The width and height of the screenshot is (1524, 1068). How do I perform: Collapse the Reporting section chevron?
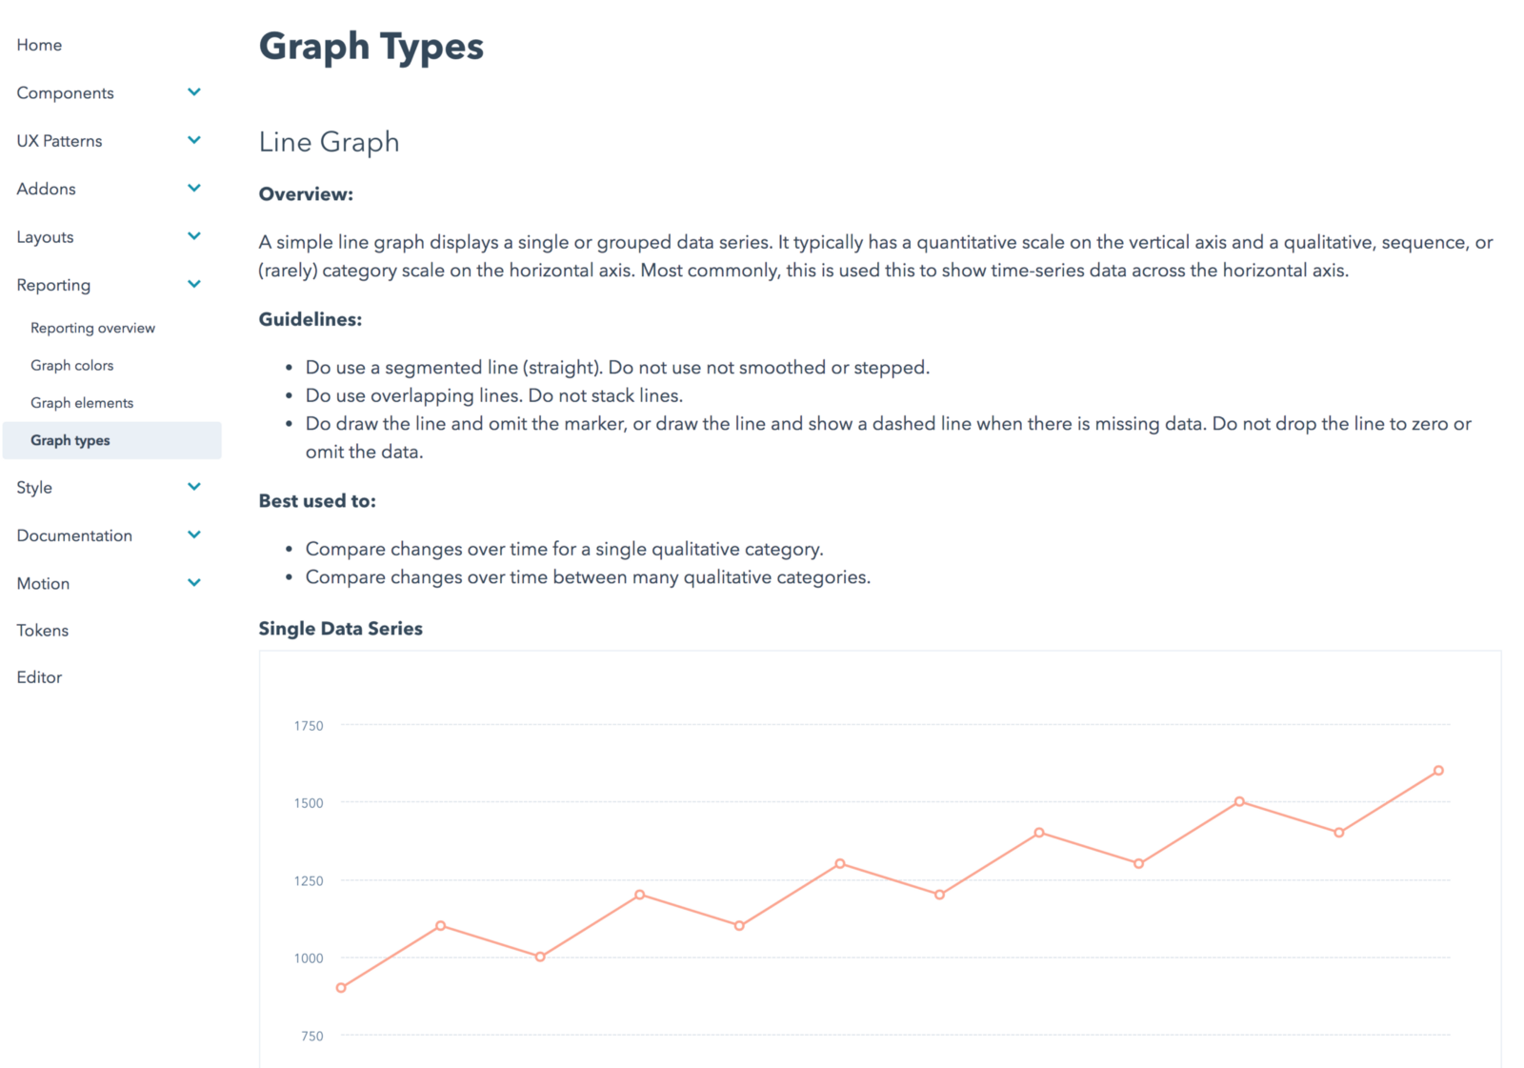[x=194, y=284]
